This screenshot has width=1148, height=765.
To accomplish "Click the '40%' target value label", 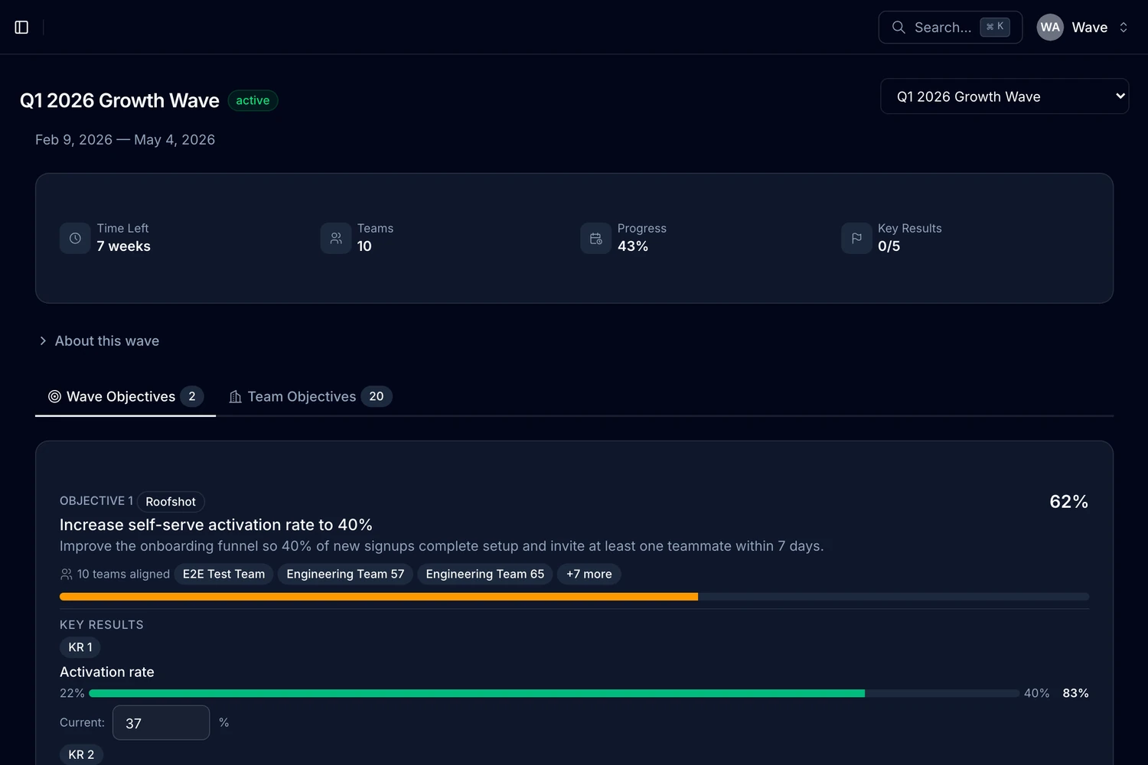I will point(1037,693).
